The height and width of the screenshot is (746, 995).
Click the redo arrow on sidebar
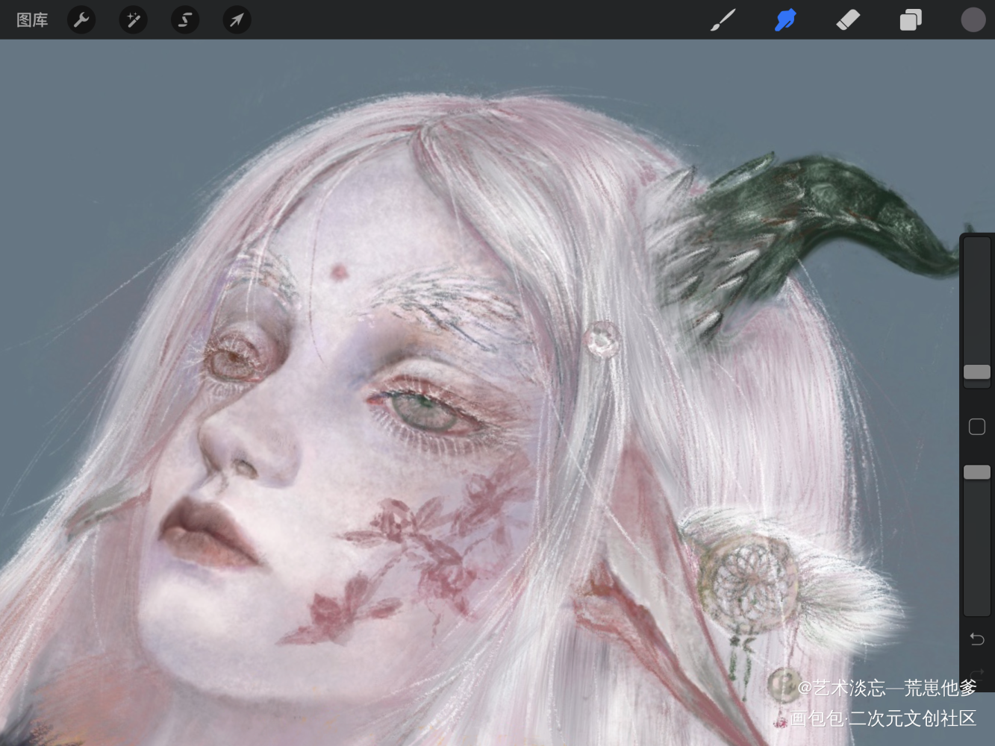(977, 673)
